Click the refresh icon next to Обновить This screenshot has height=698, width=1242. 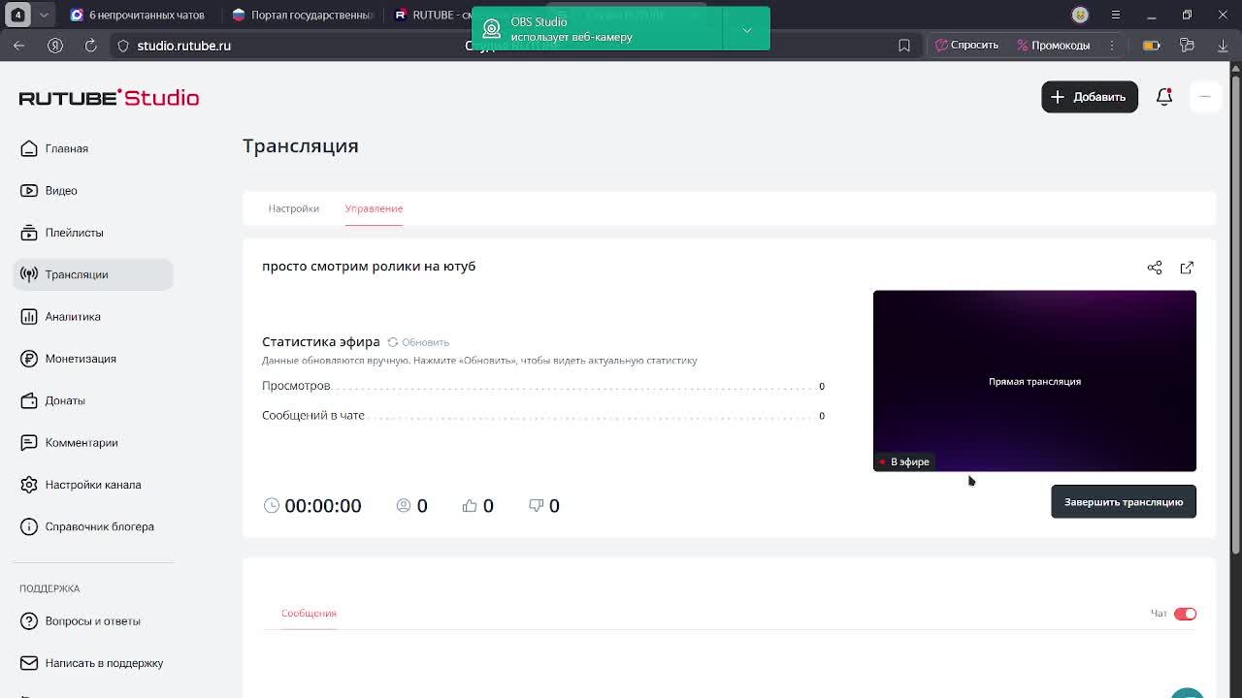click(393, 342)
